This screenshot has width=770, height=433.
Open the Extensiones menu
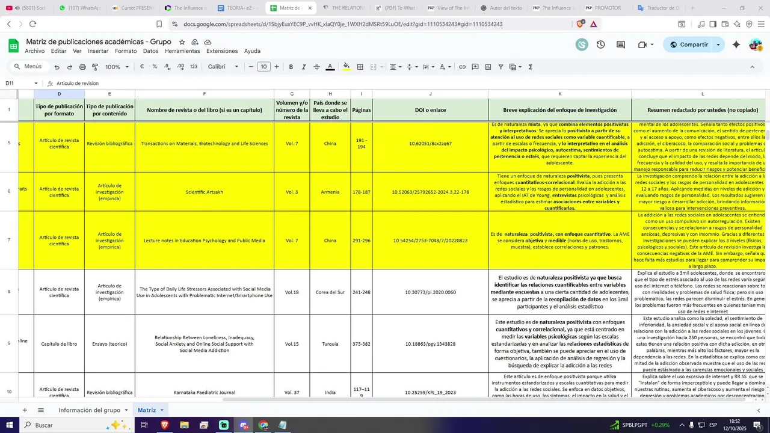222,51
